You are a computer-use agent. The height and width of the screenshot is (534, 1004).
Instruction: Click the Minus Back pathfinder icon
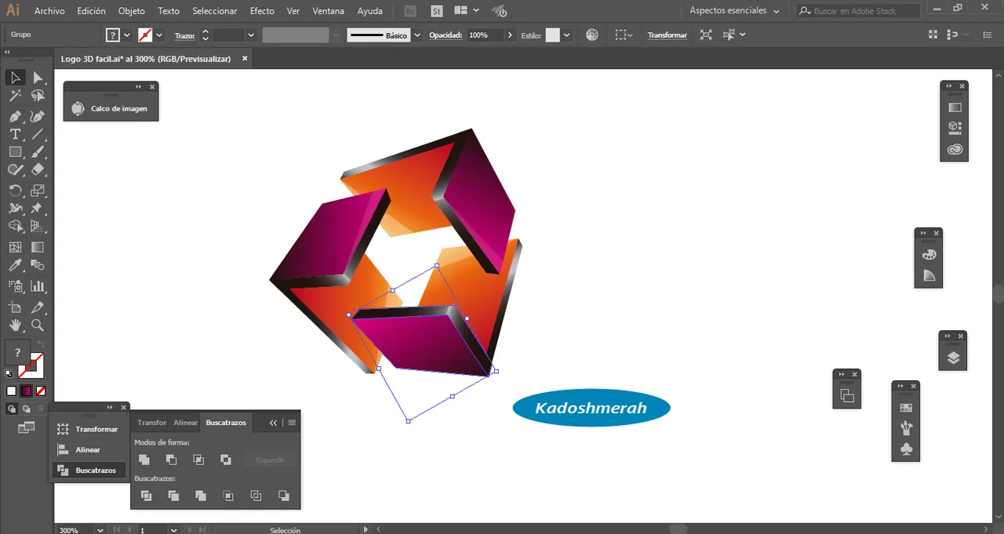click(283, 496)
